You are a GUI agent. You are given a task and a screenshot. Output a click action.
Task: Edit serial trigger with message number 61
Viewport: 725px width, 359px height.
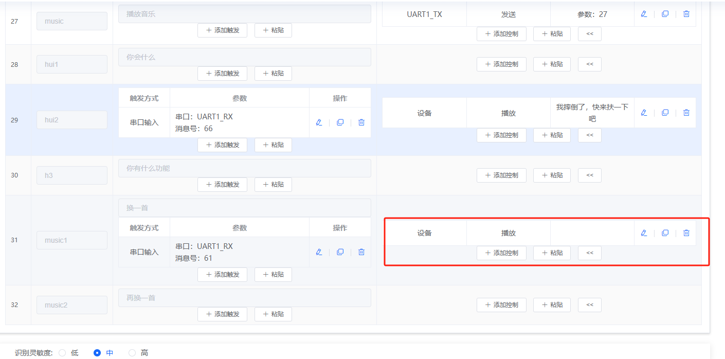pyautogui.click(x=319, y=252)
